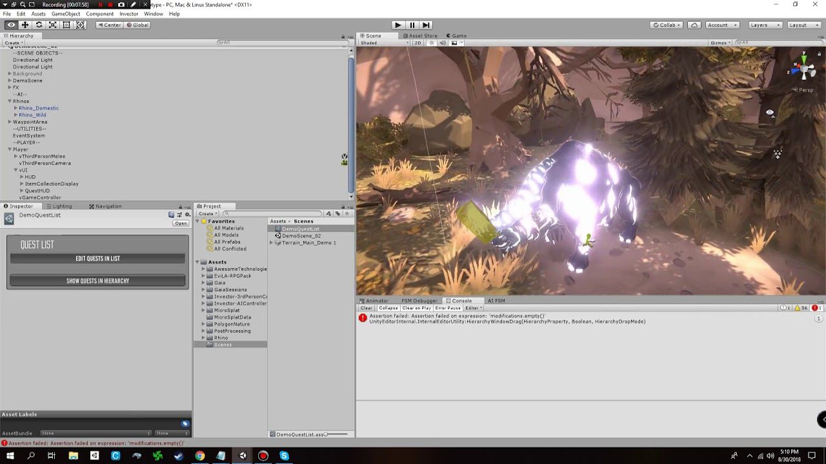Open the GameObject menu
The image size is (826, 464).
pos(65,14)
